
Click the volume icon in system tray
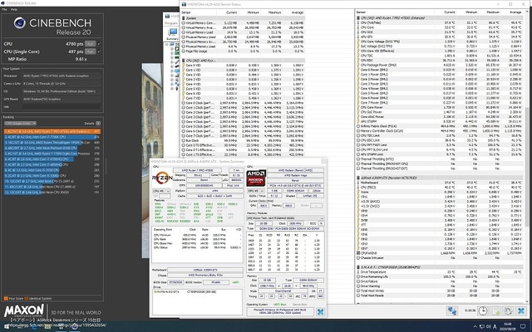click(489, 327)
